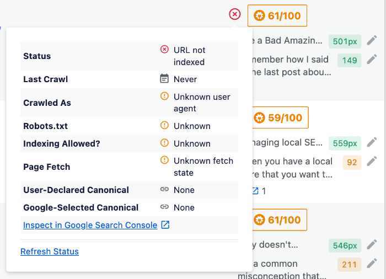Open the 59/100 SEO score badge
386x279 pixels.
pos(280,117)
